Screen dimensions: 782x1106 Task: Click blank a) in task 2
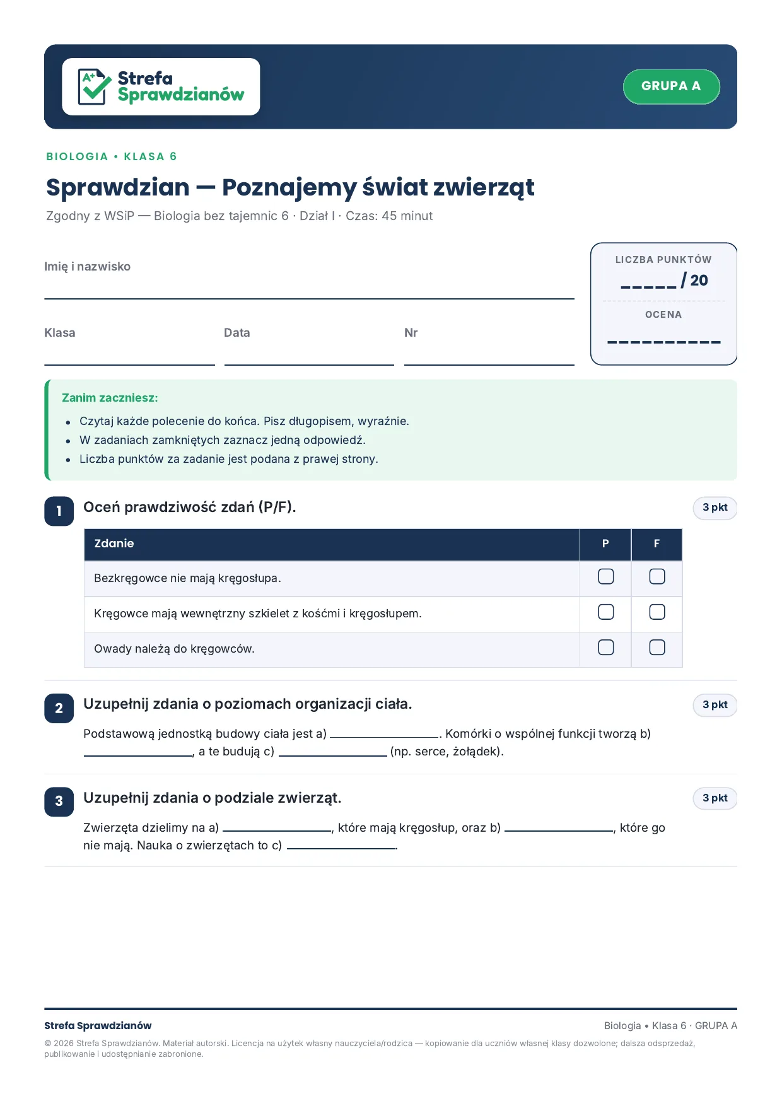click(385, 734)
